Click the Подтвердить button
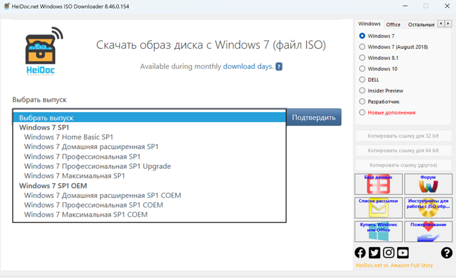 click(x=314, y=117)
